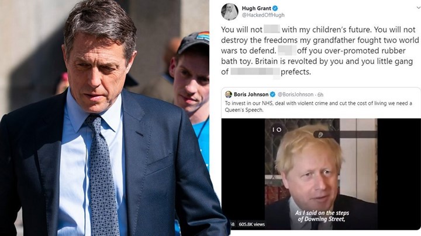Click the 10 logo in the video corner
Screen dimensions: 421x236
point(277,129)
